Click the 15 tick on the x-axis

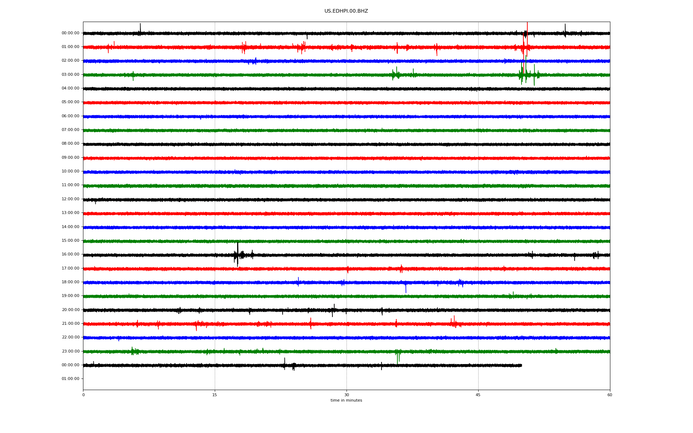215,395
